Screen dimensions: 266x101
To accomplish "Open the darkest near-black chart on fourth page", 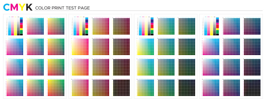I will pyautogui.click(x=252, y=88).
